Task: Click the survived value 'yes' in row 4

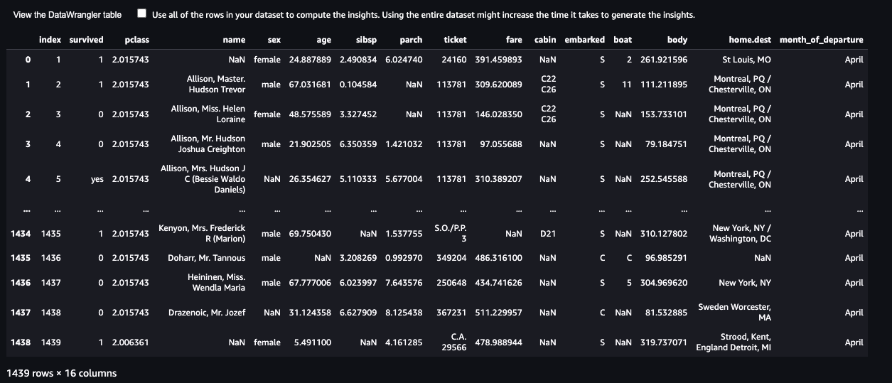Action: point(97,179)
